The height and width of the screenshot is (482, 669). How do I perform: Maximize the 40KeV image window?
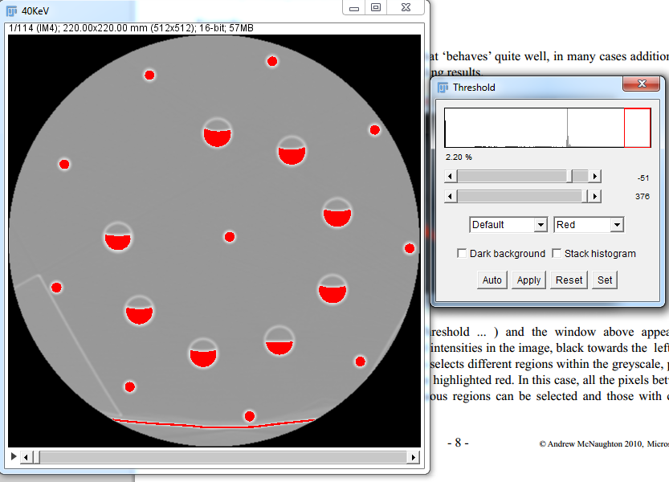(376, 8)
